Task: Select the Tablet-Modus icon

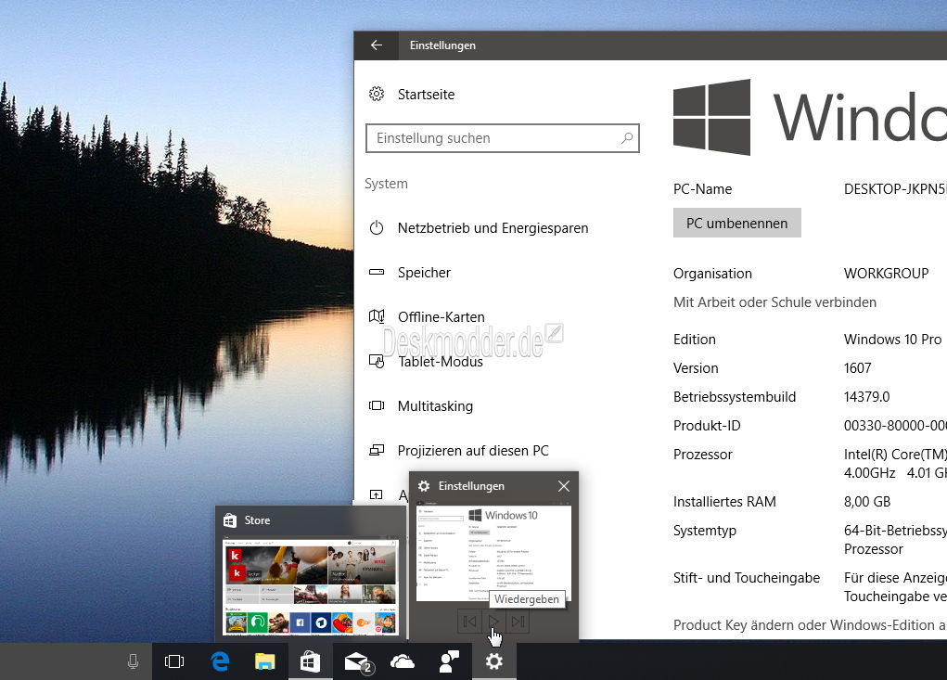Action: pos(377,361)
